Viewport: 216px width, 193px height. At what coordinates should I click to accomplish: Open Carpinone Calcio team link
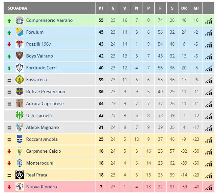43,151
